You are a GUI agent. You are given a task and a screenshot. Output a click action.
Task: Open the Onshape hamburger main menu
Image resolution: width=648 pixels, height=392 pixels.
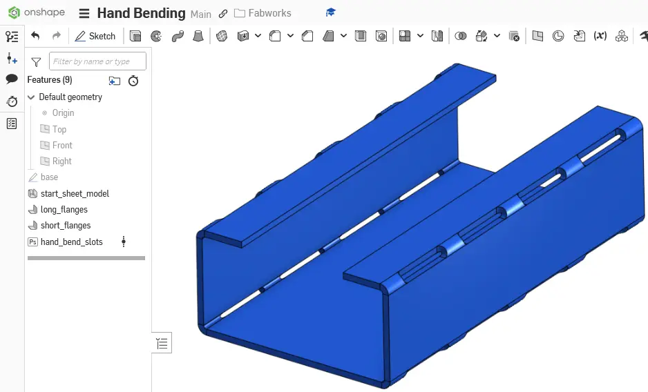click(x=84, y=14)
